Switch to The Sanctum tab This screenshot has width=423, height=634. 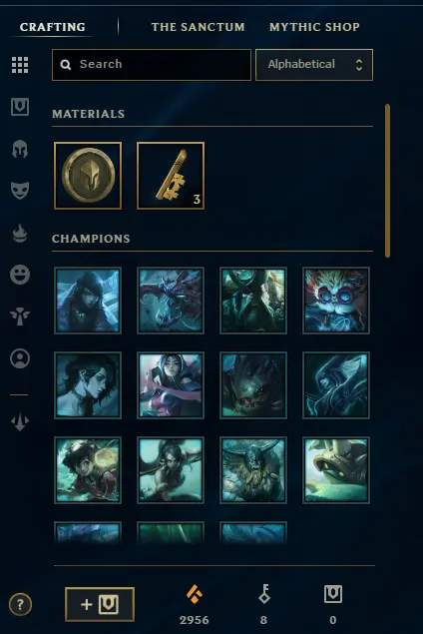pos(198,27)
